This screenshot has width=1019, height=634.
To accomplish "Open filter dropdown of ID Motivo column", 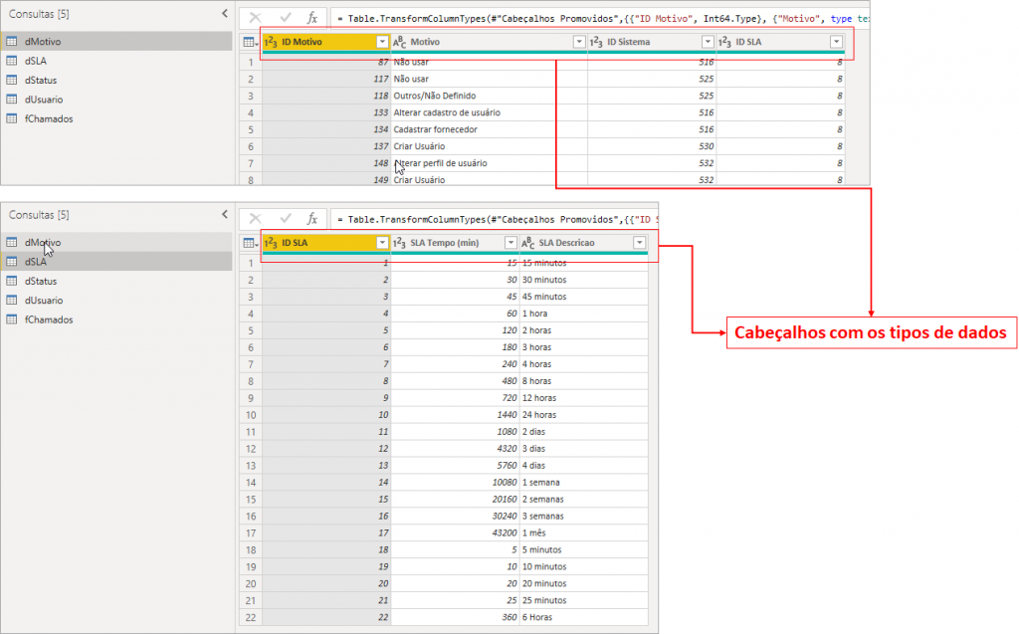I will (382, 42).
